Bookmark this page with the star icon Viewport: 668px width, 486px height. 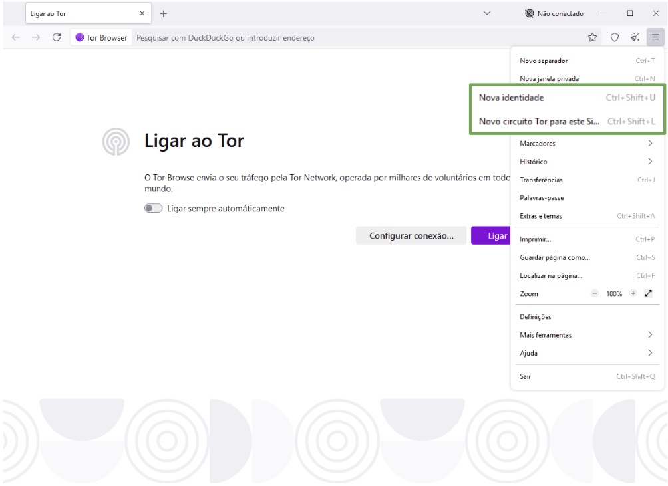click(592, 37)
